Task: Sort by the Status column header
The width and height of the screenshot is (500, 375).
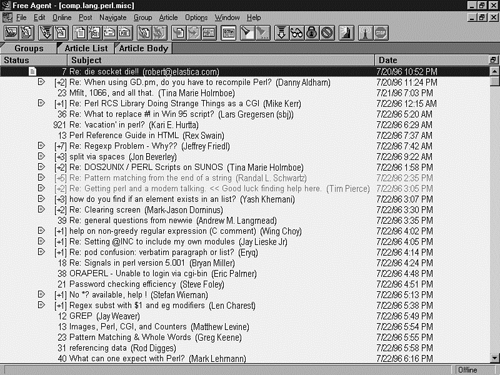Action: [x=34, y=60]
